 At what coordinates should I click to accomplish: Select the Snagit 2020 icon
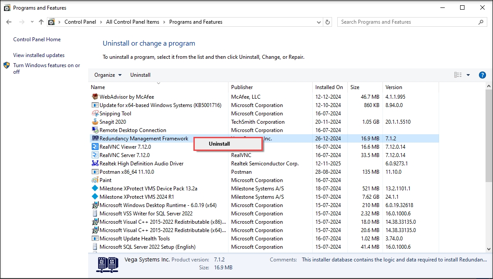[95, 122]
